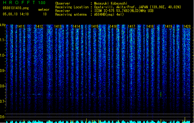
Task: Click the 1417 time marker
Action: click(131, 26)
